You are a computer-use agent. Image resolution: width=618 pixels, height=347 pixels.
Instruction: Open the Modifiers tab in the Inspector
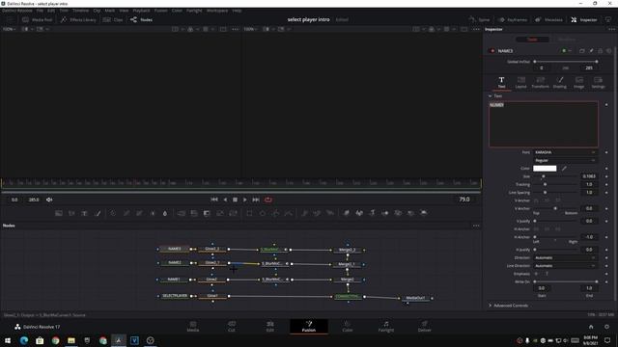pyautogui.click(x=567, y=40)
